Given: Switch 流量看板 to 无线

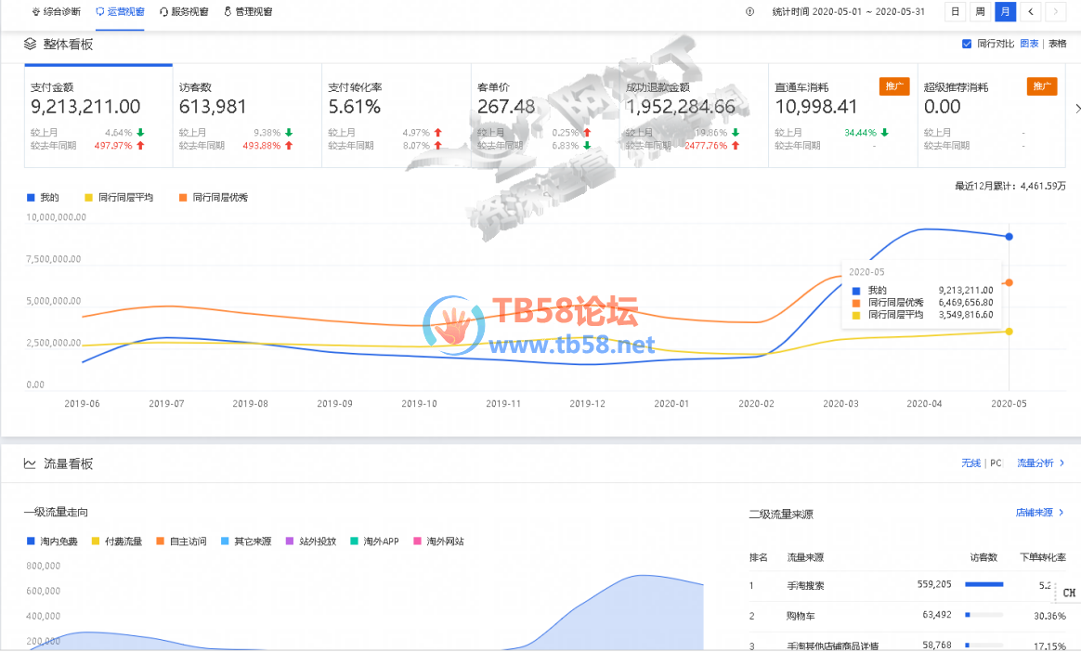Looking at the screenshot, I should tap(970, 463).
